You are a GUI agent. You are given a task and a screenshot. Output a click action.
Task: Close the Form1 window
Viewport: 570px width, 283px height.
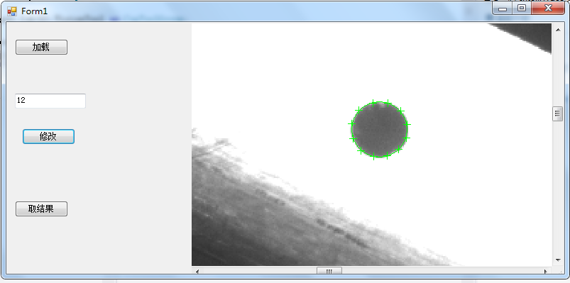click(x=548, y=8)
